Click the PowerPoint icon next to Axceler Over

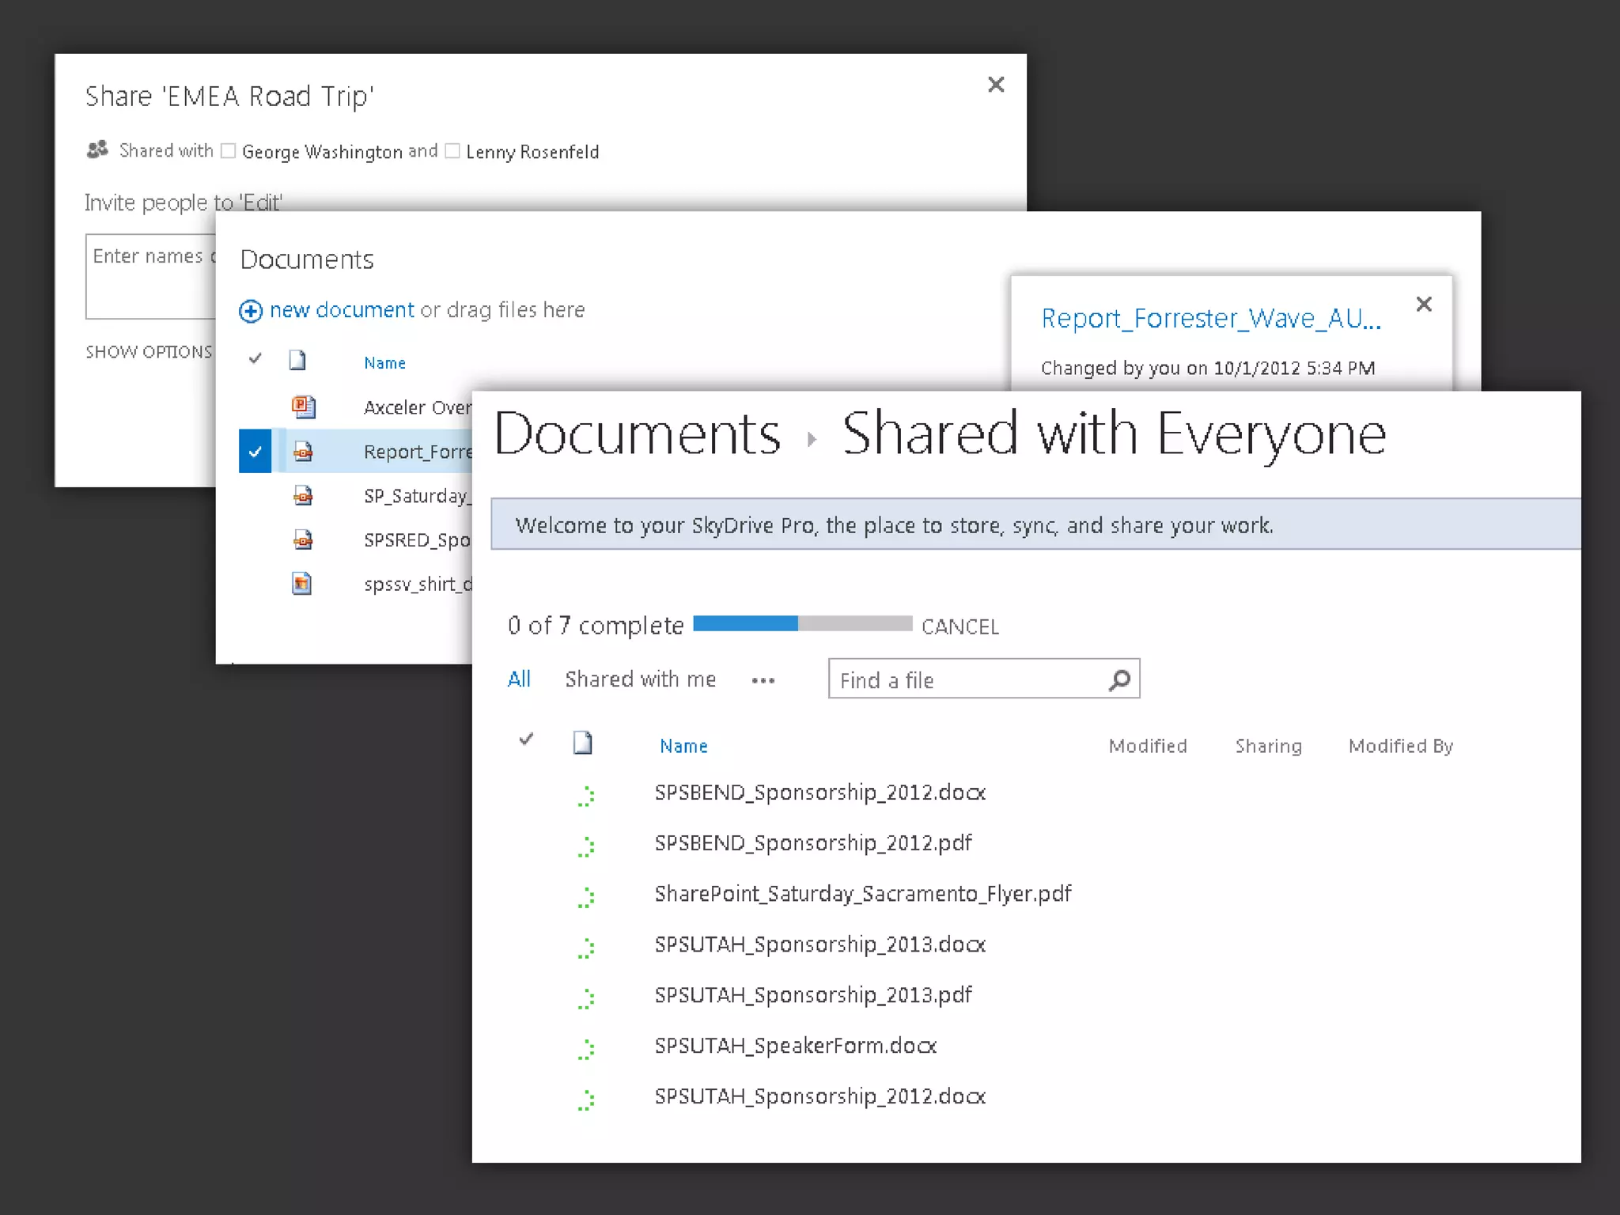point(303,407)
